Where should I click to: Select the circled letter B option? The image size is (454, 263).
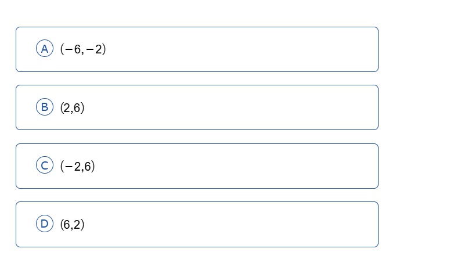click(45, 107)
